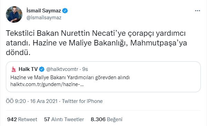The image size is (207, 126).
Task: Click the 9s timestamp on quoted tweet
Action: click(85, 69)
